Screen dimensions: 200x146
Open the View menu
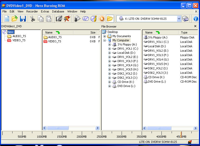pyautogui.click(x=20, y=11)
